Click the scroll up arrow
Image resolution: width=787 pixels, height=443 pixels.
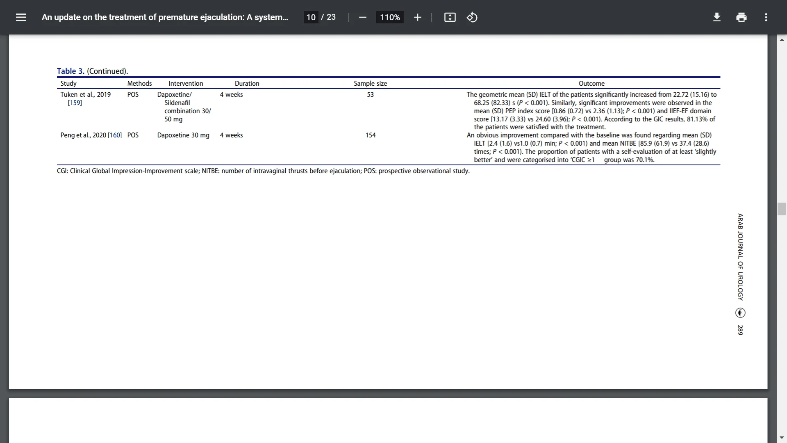[x=782, y=40]
